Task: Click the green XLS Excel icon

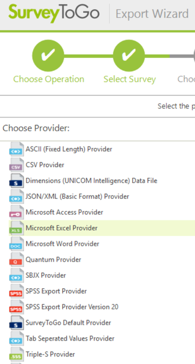Action: click(16, 227)
